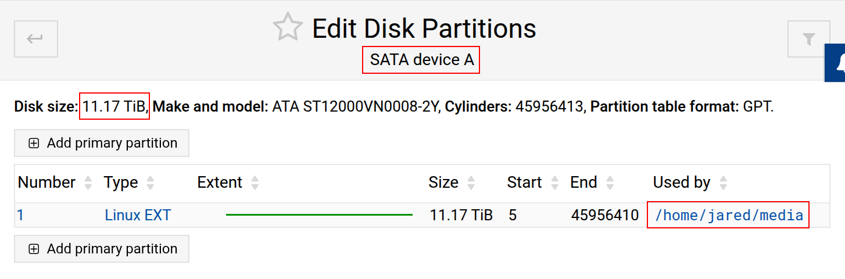Star this page as a favorite
845x279 pixels.
288,27
